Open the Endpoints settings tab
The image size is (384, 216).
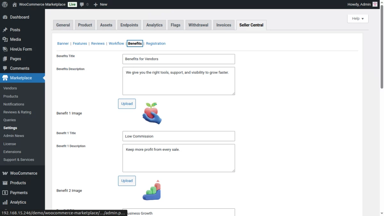(129, 25)
